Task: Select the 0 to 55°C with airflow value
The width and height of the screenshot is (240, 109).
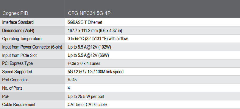Action: pyautogui.click(x=98, y=39)
